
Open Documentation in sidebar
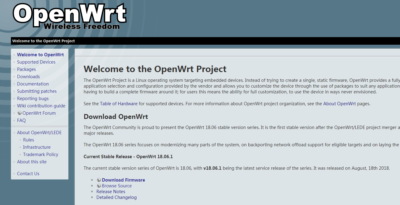click(x=33, y=84)
